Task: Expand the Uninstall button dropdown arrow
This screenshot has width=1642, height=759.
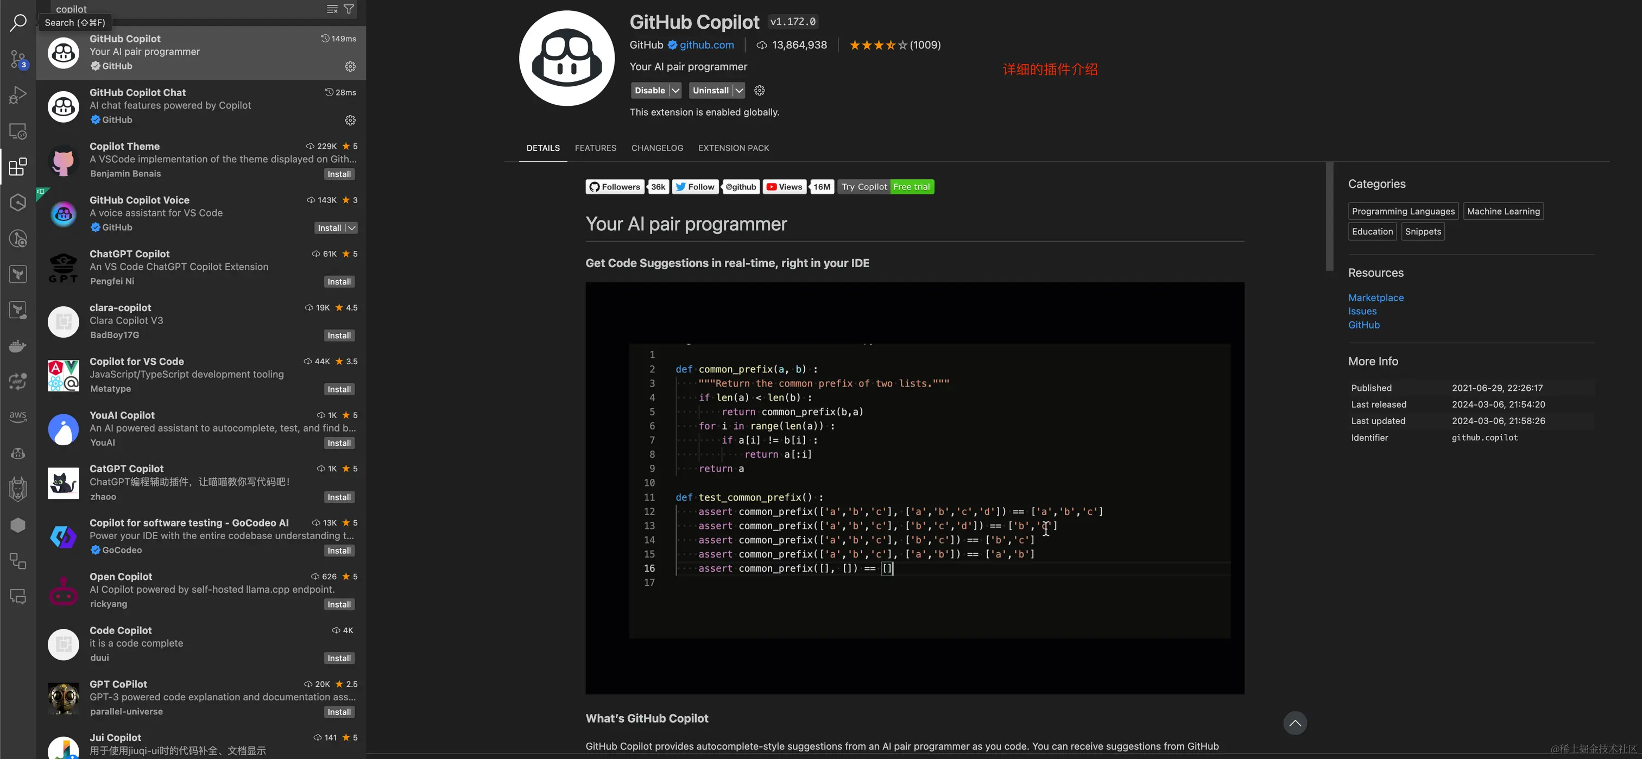Action: pos(739,91)
